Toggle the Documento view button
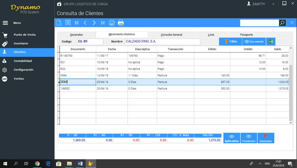 (x=254, y=42)
